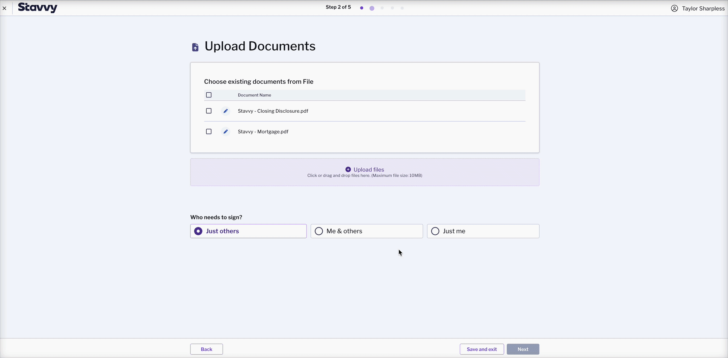Viewport: 728px width, 358px height.
Task: Click the Step 2 of 5 label
Action: (x=338, y=7)
